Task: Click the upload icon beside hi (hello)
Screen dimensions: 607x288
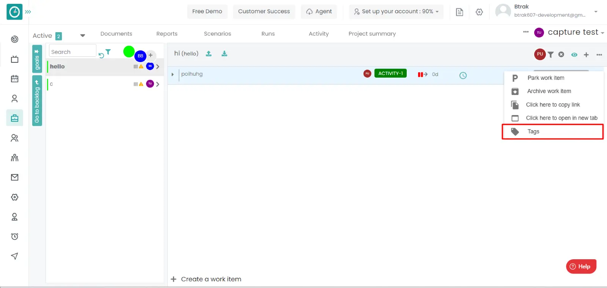Action: click(209, 54)
